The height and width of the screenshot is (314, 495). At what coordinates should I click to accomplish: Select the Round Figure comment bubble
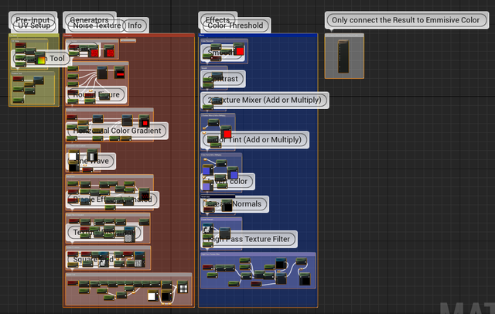pyautogui.click(x=96, y=94)
